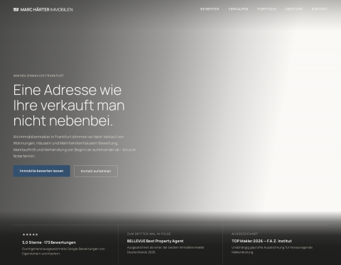Open the Verkaufen menu item
This screenshot has height=265, width=341.
tap(238, 9)
